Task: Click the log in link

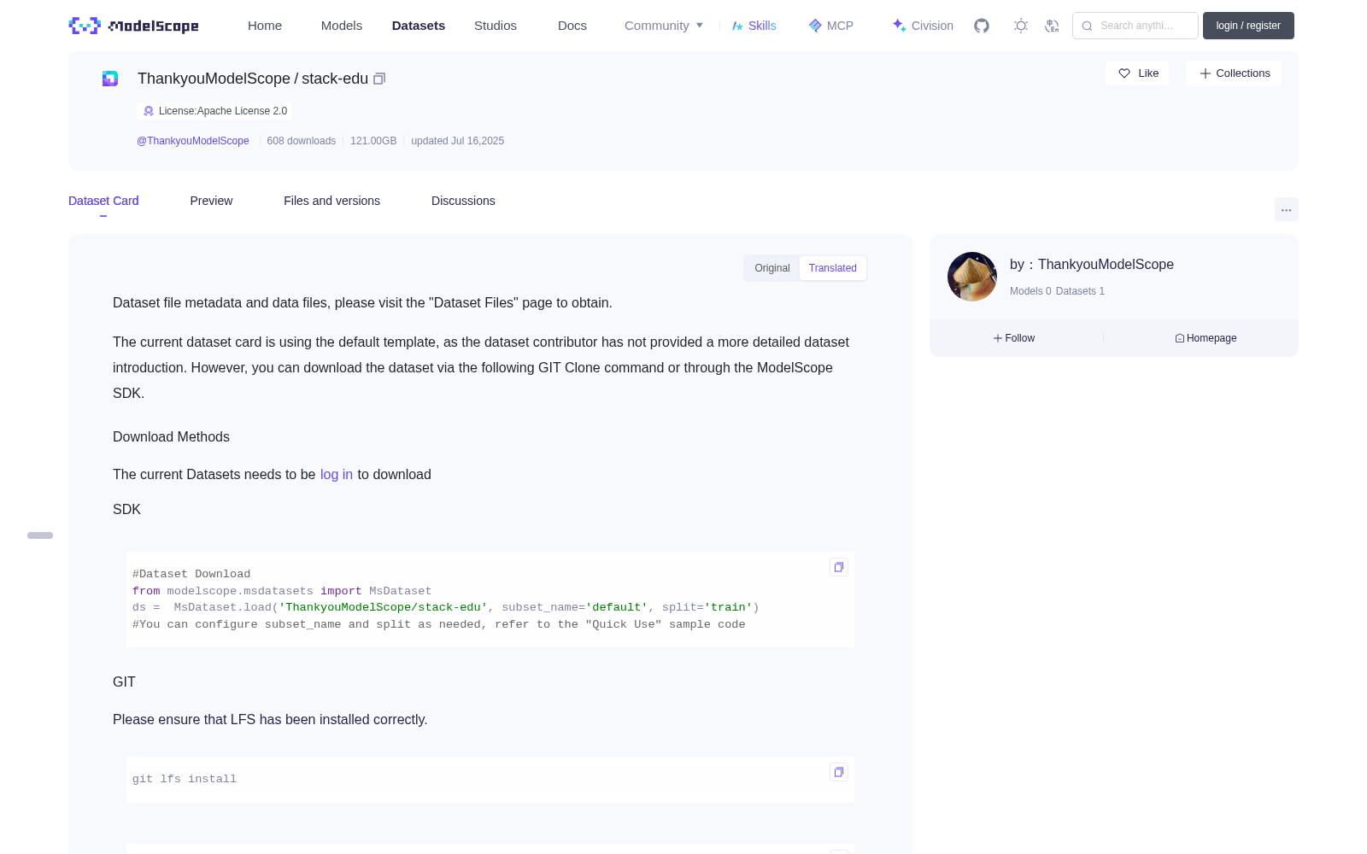Action: (x=337, y=475)
